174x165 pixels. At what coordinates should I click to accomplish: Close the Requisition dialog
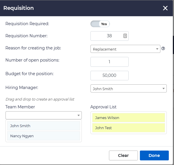tap(165, 8)
